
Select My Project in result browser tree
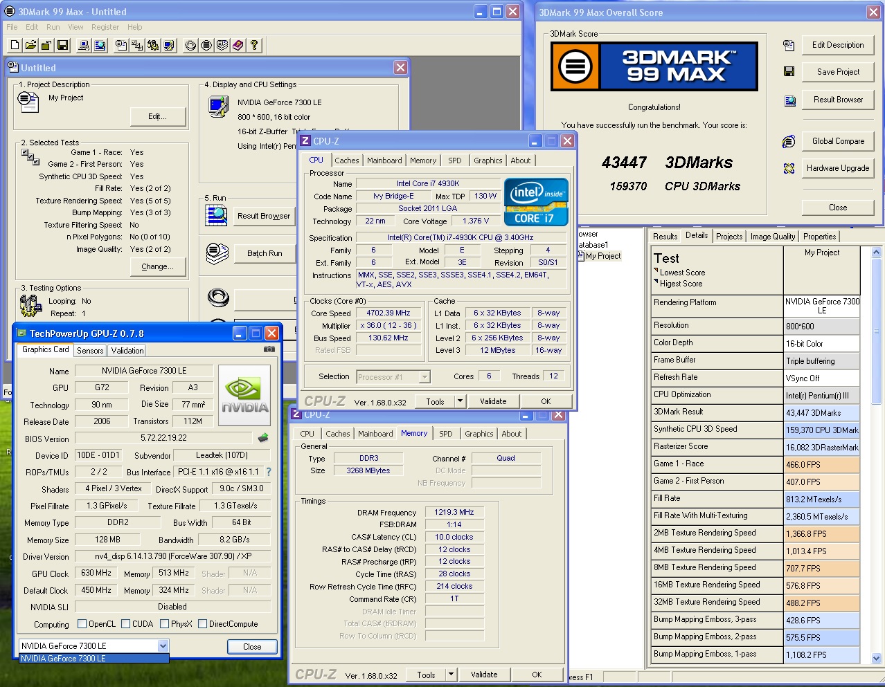pyautogui.click(x=603, y=256)
